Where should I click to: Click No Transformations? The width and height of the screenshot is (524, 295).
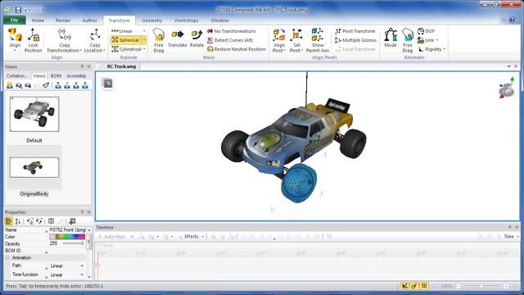coord(231,31)
